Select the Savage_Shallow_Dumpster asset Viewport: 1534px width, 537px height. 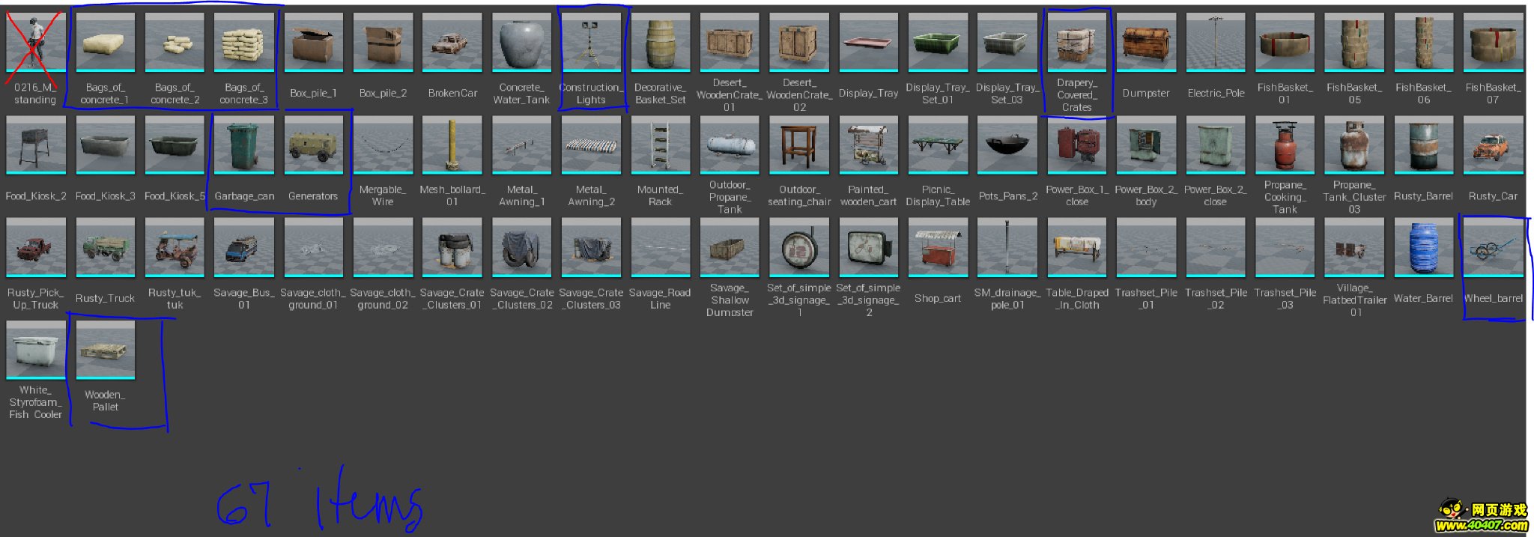tap(730, 247)
